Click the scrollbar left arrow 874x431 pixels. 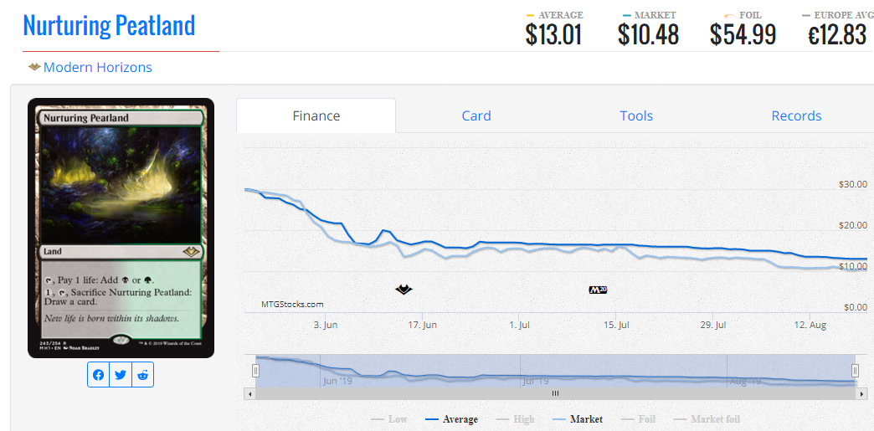point(249,393)
